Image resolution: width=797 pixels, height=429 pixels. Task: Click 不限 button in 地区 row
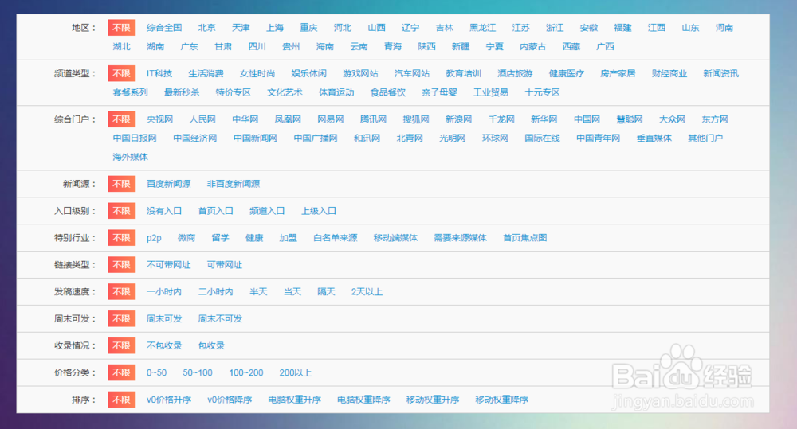pos(121,28)
